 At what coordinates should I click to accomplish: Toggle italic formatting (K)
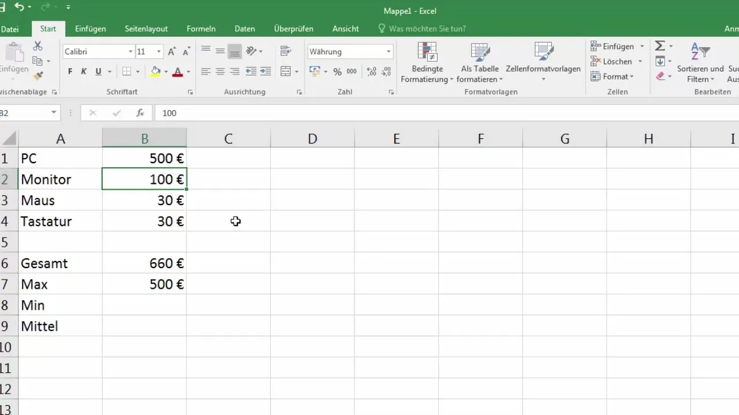coord(84,71)
